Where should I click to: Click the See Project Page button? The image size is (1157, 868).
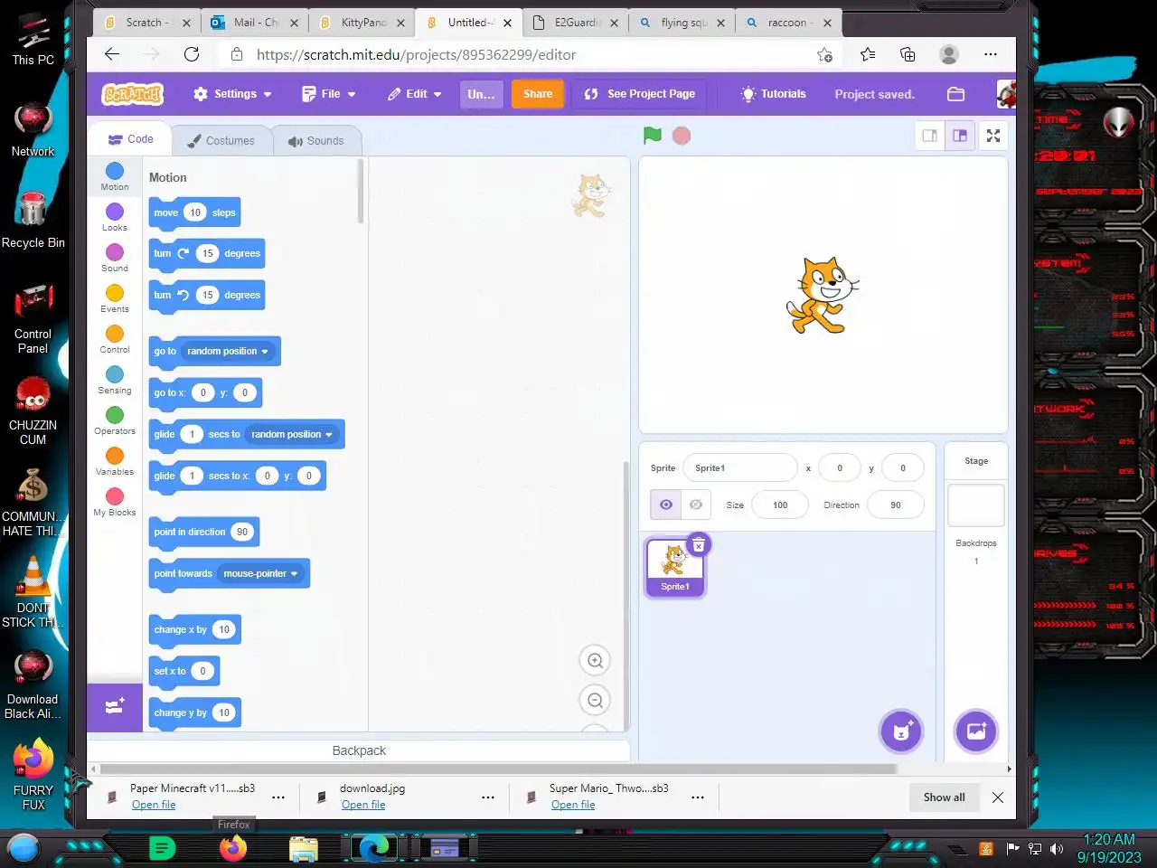tap(640, 94)
